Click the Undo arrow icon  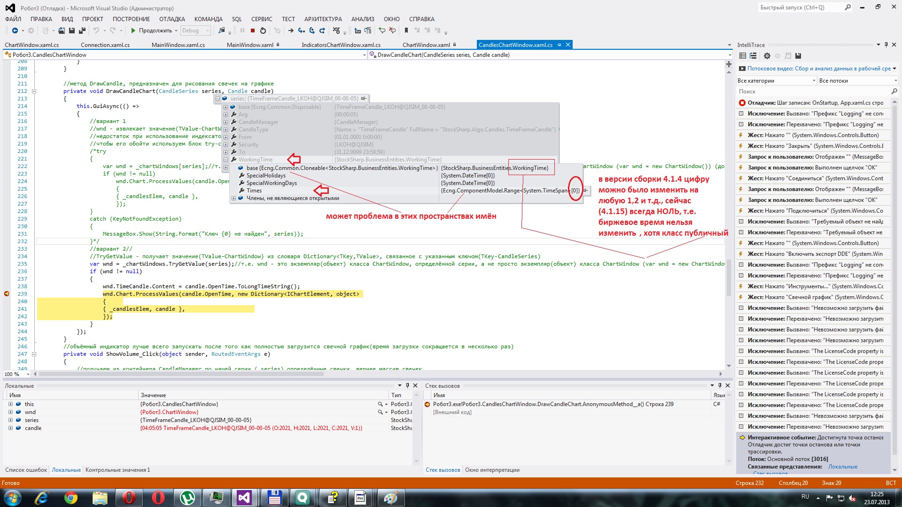click(x=96, y=31)
